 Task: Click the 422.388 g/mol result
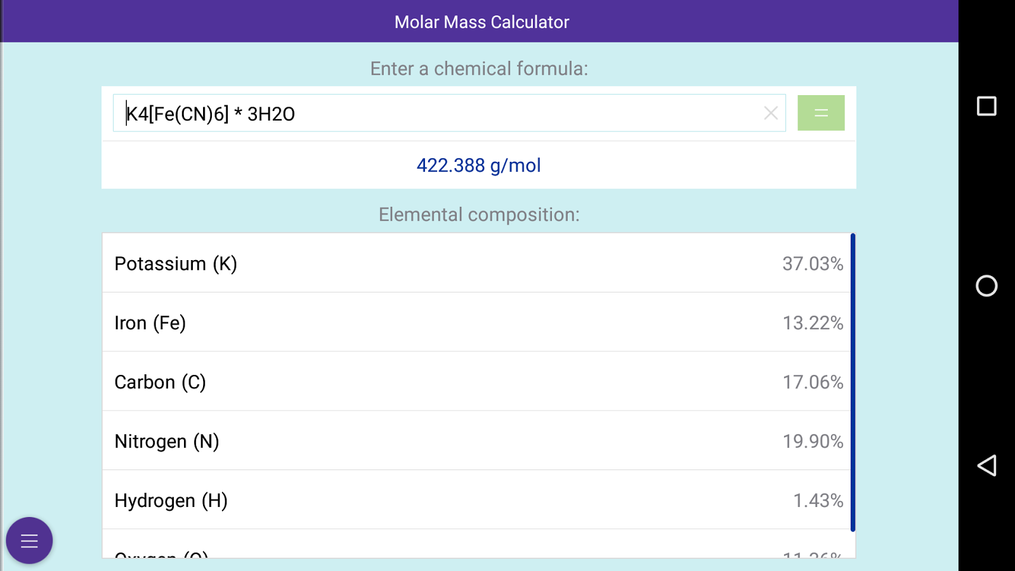pos(479,165)
